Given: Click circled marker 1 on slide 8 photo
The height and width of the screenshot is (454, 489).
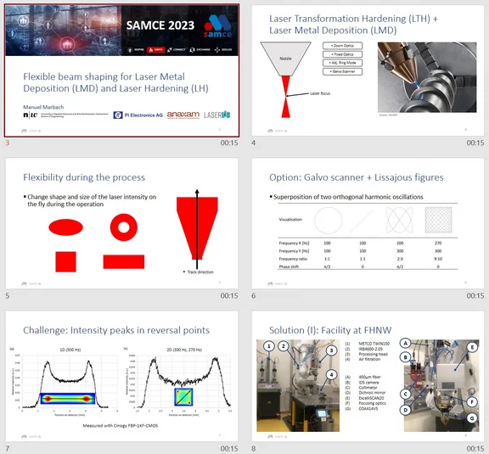Looking at the screenshot, I should point(269,346).
